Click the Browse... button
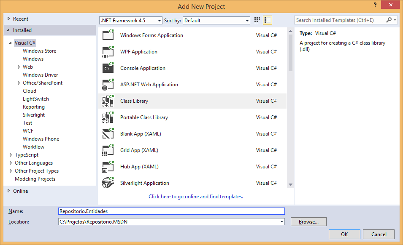 [308, 222]
